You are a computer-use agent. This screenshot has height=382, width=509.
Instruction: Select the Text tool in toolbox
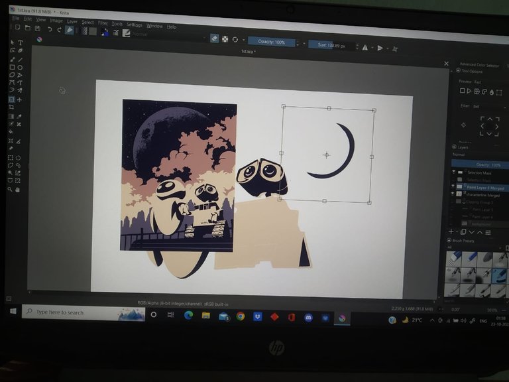point(21,42)
